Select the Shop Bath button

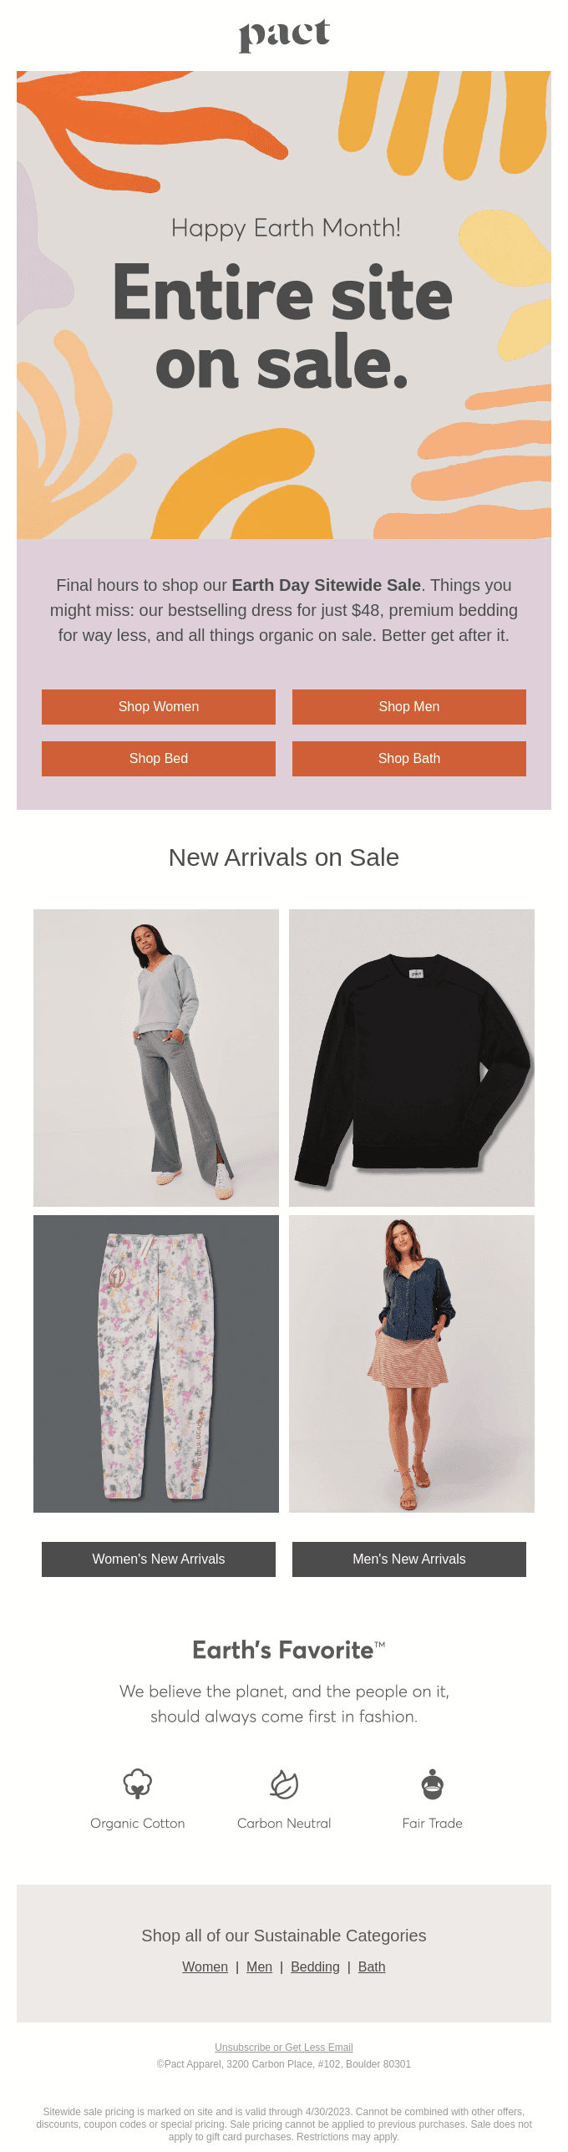409,759
